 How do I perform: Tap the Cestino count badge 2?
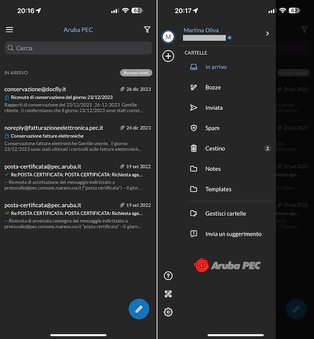pos(267,148)
